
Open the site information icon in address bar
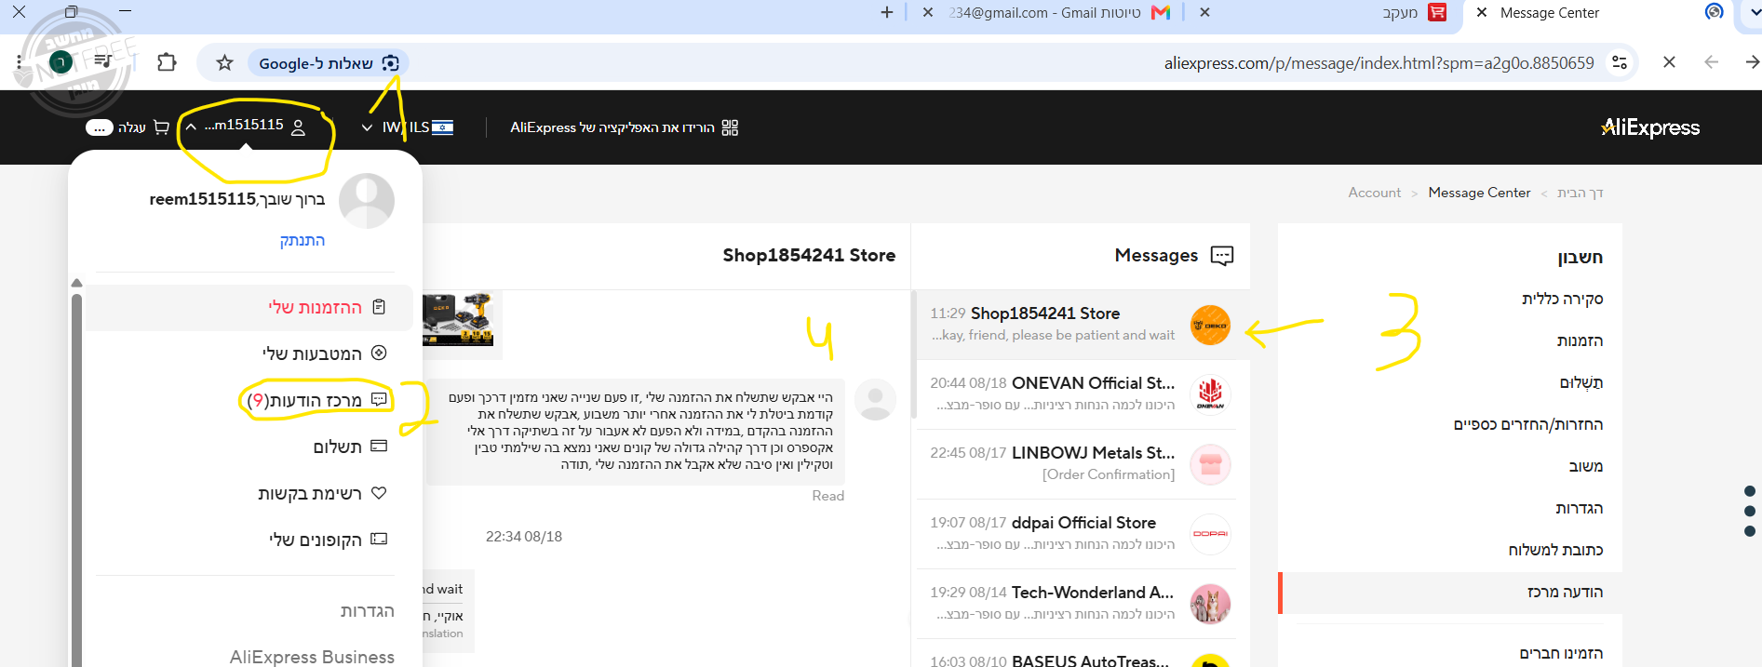1620,62
